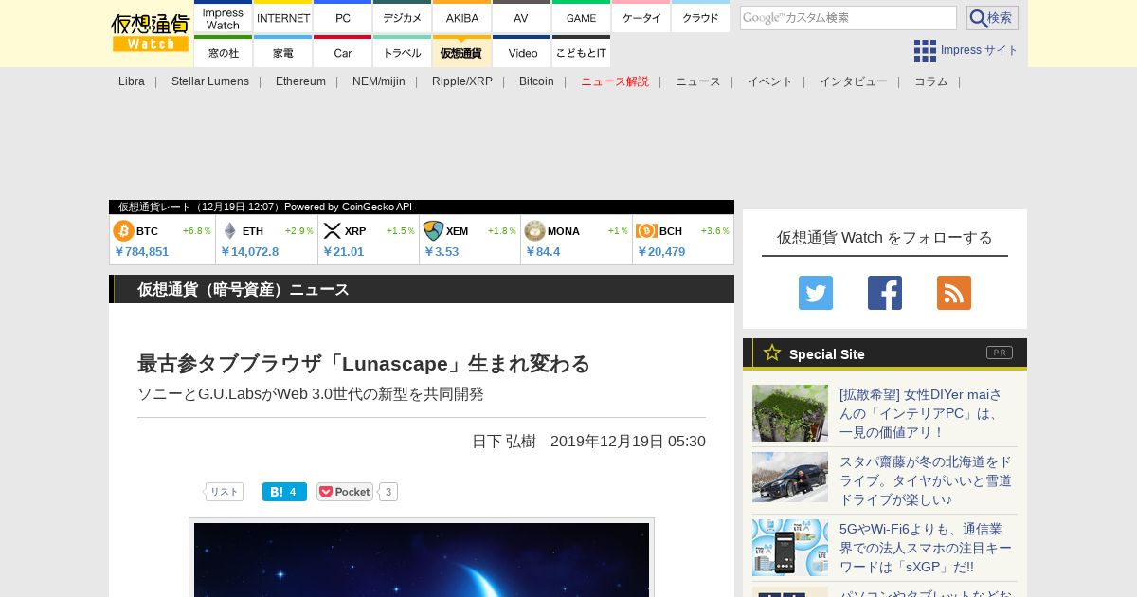Read the スタバ齋藤が冬の北海道 article link
Viewport: 1137px width, 597px height.
click(926, 480)
